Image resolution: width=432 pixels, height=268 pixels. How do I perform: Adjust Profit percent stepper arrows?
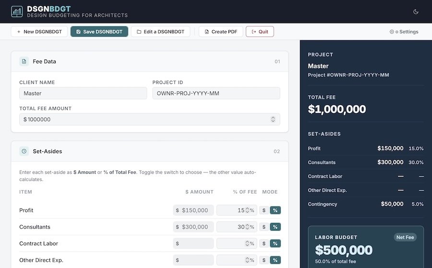[247, 210]
